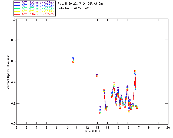Click the lowest red square marker near 13.3 GMT
Image resolution: width=173 pixels, height=138 pixels.
click(x=100, y=113)
